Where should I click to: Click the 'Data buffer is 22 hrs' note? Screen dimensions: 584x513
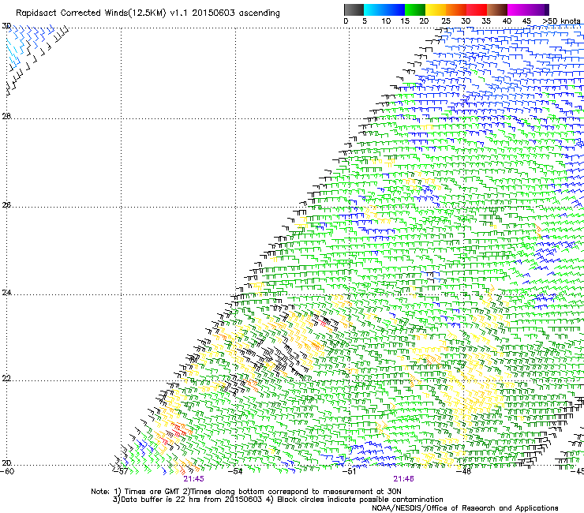tap(188, 500)
